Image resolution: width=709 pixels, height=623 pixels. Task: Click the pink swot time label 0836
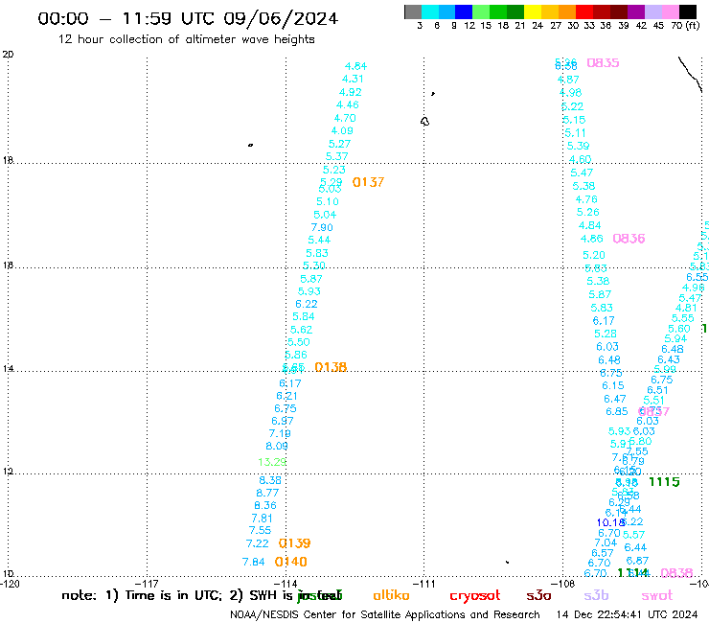(629, 239)
